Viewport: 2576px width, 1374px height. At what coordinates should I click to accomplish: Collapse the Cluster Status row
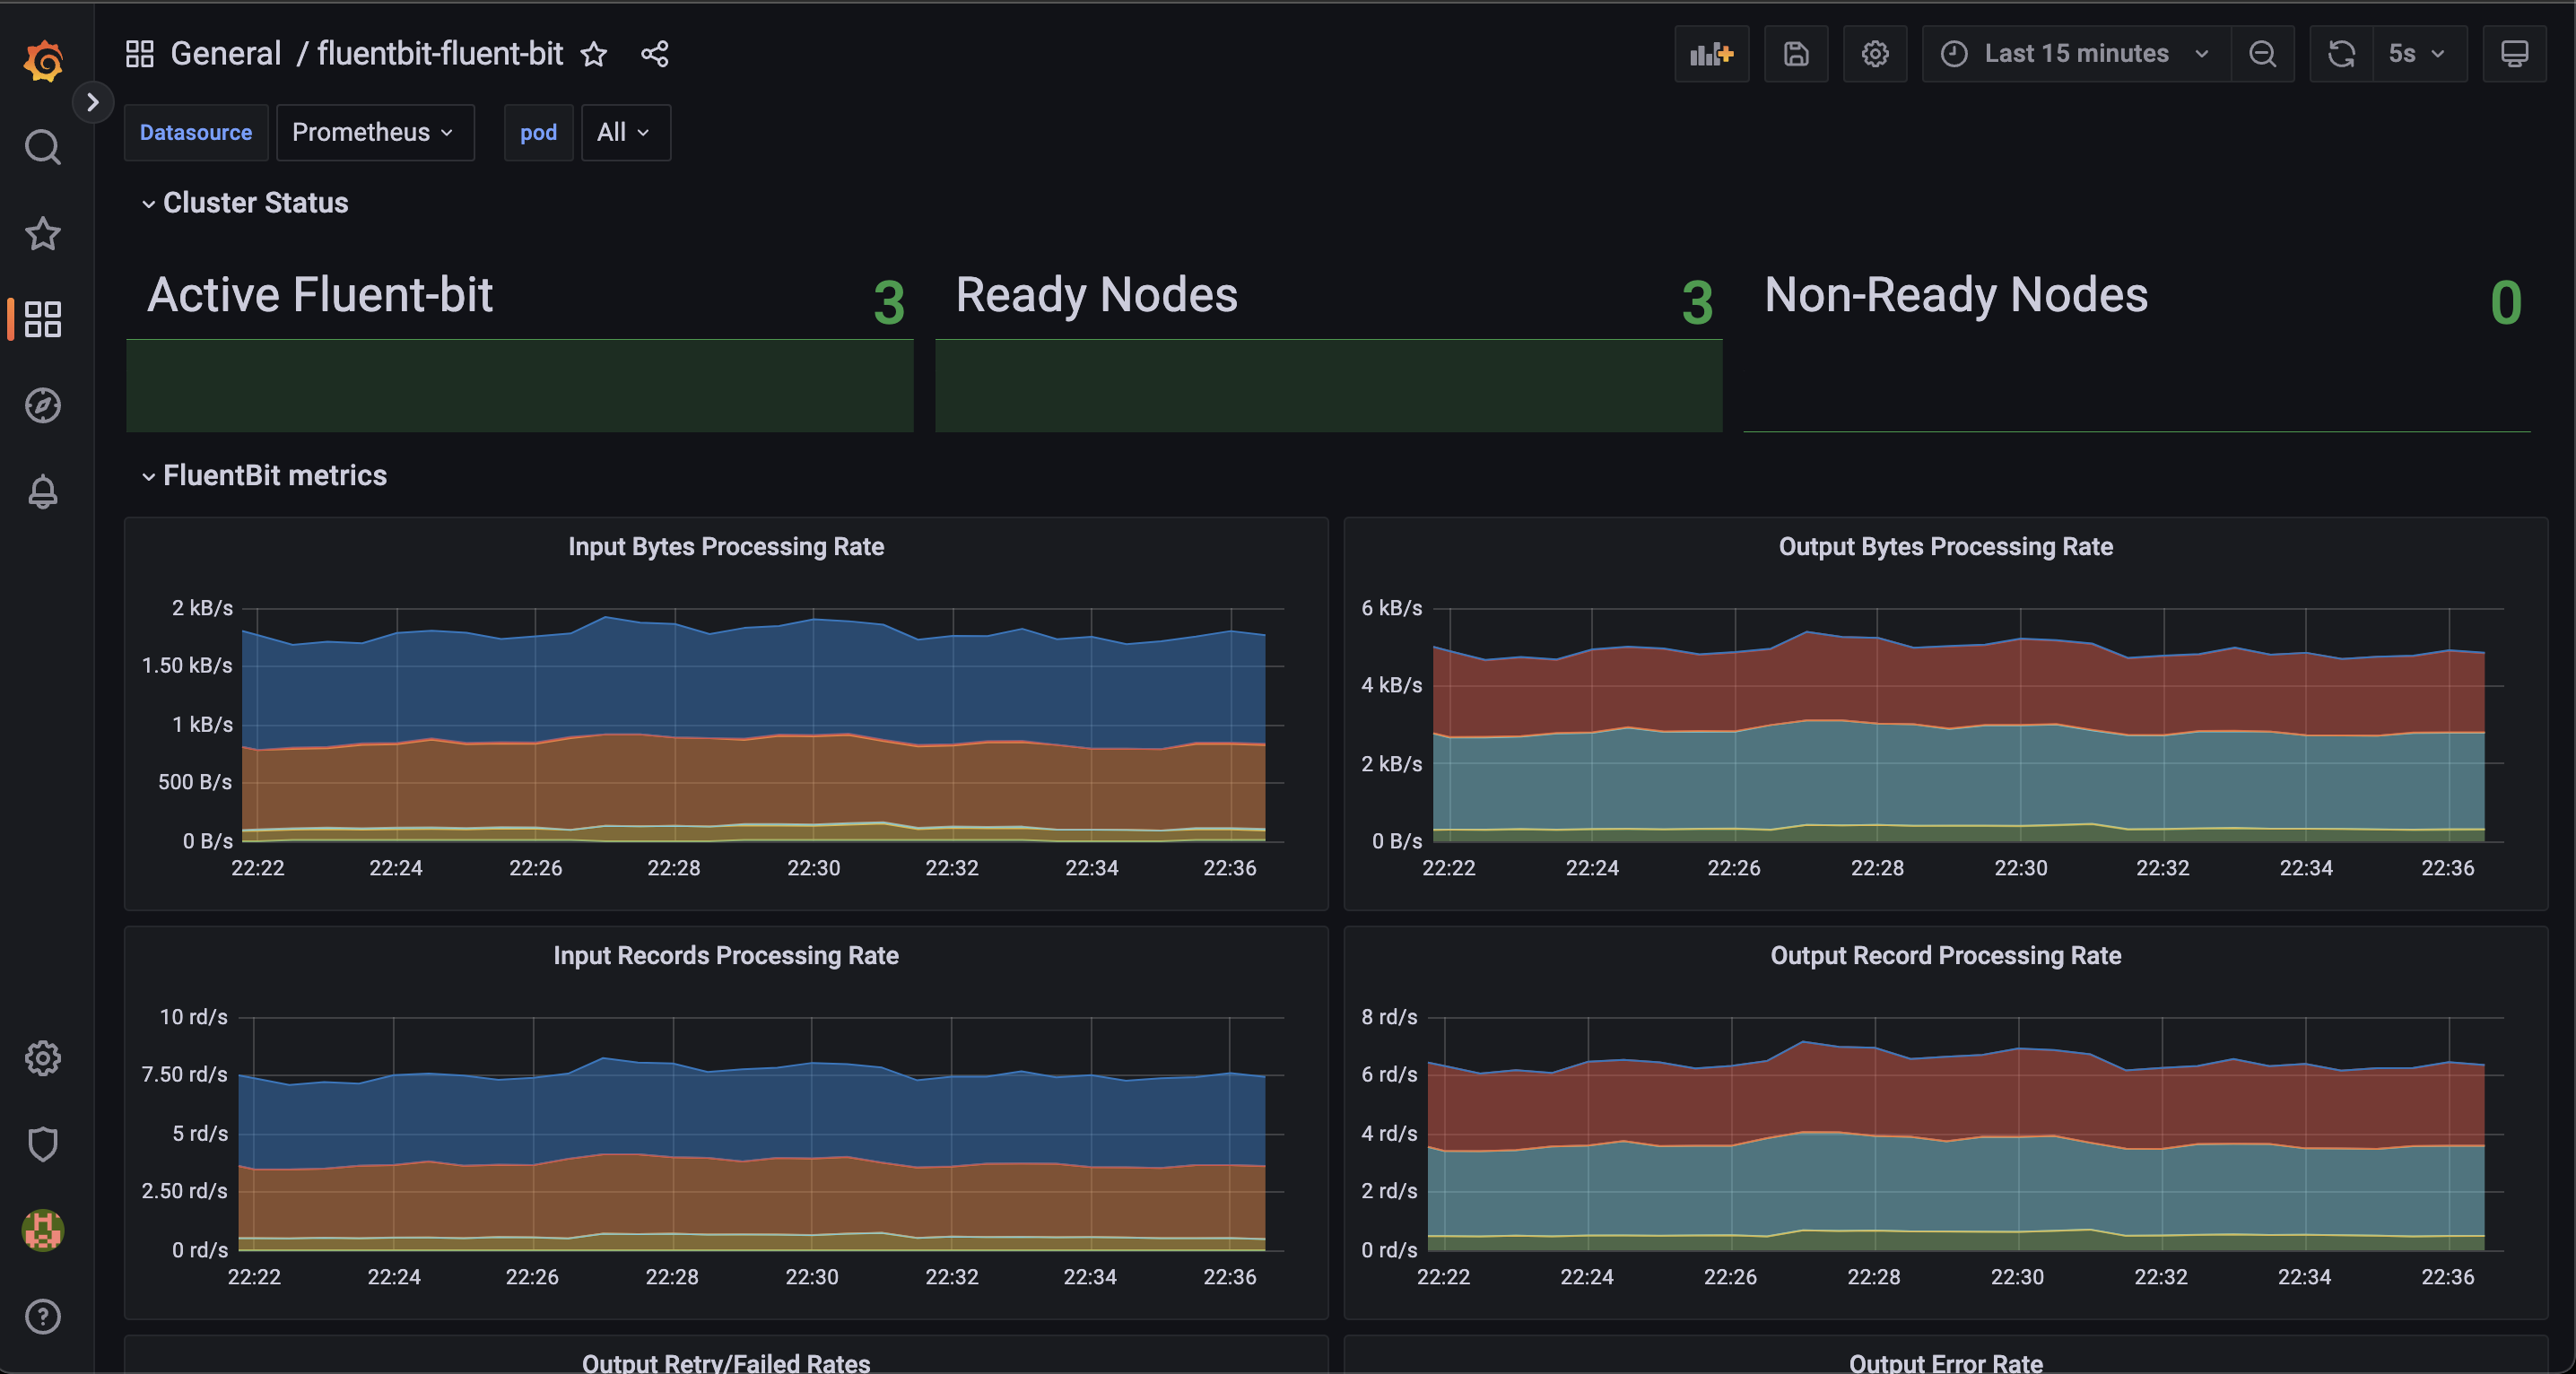click(x=254, y=203)
